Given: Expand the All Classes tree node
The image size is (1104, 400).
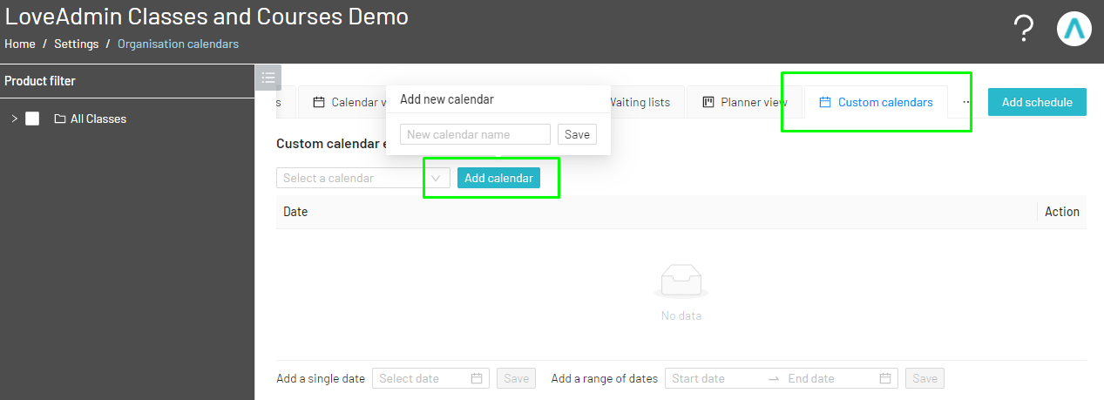Looking at the screenshot, I should coord(14,119).
